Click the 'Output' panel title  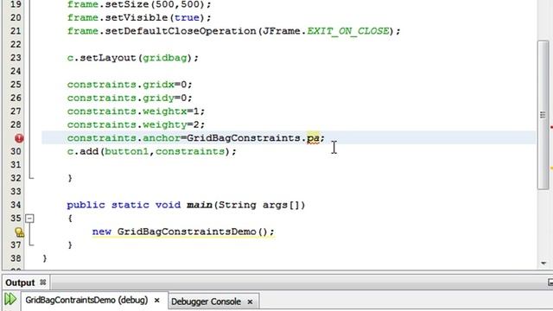[20, 282]
